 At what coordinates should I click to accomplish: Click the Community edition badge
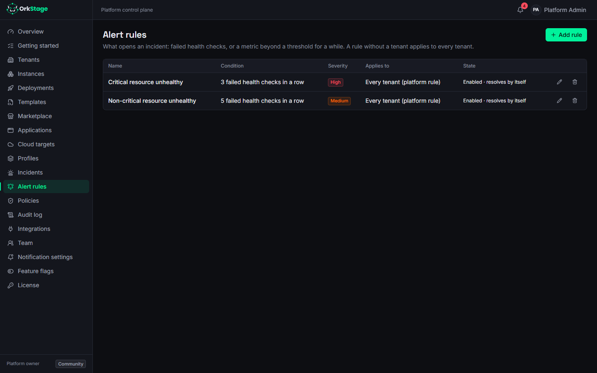[x=70, y=364]
